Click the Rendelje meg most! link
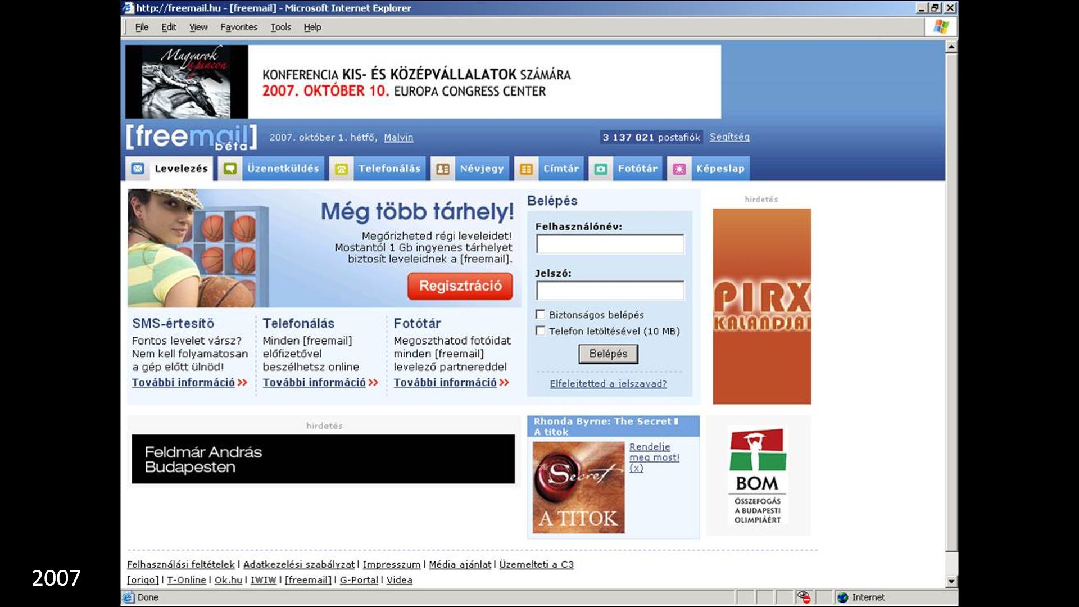This screenshot has height=607, width=1079. (x=654, y=457)
